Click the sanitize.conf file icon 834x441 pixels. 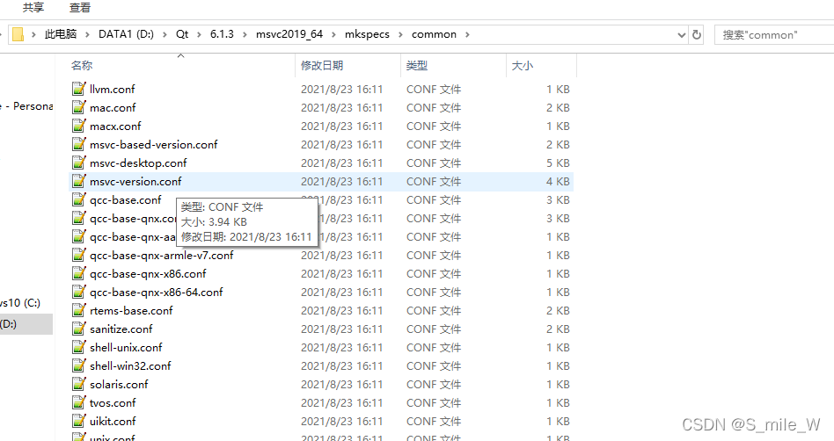pyautogui.click(x=78, y=329)
